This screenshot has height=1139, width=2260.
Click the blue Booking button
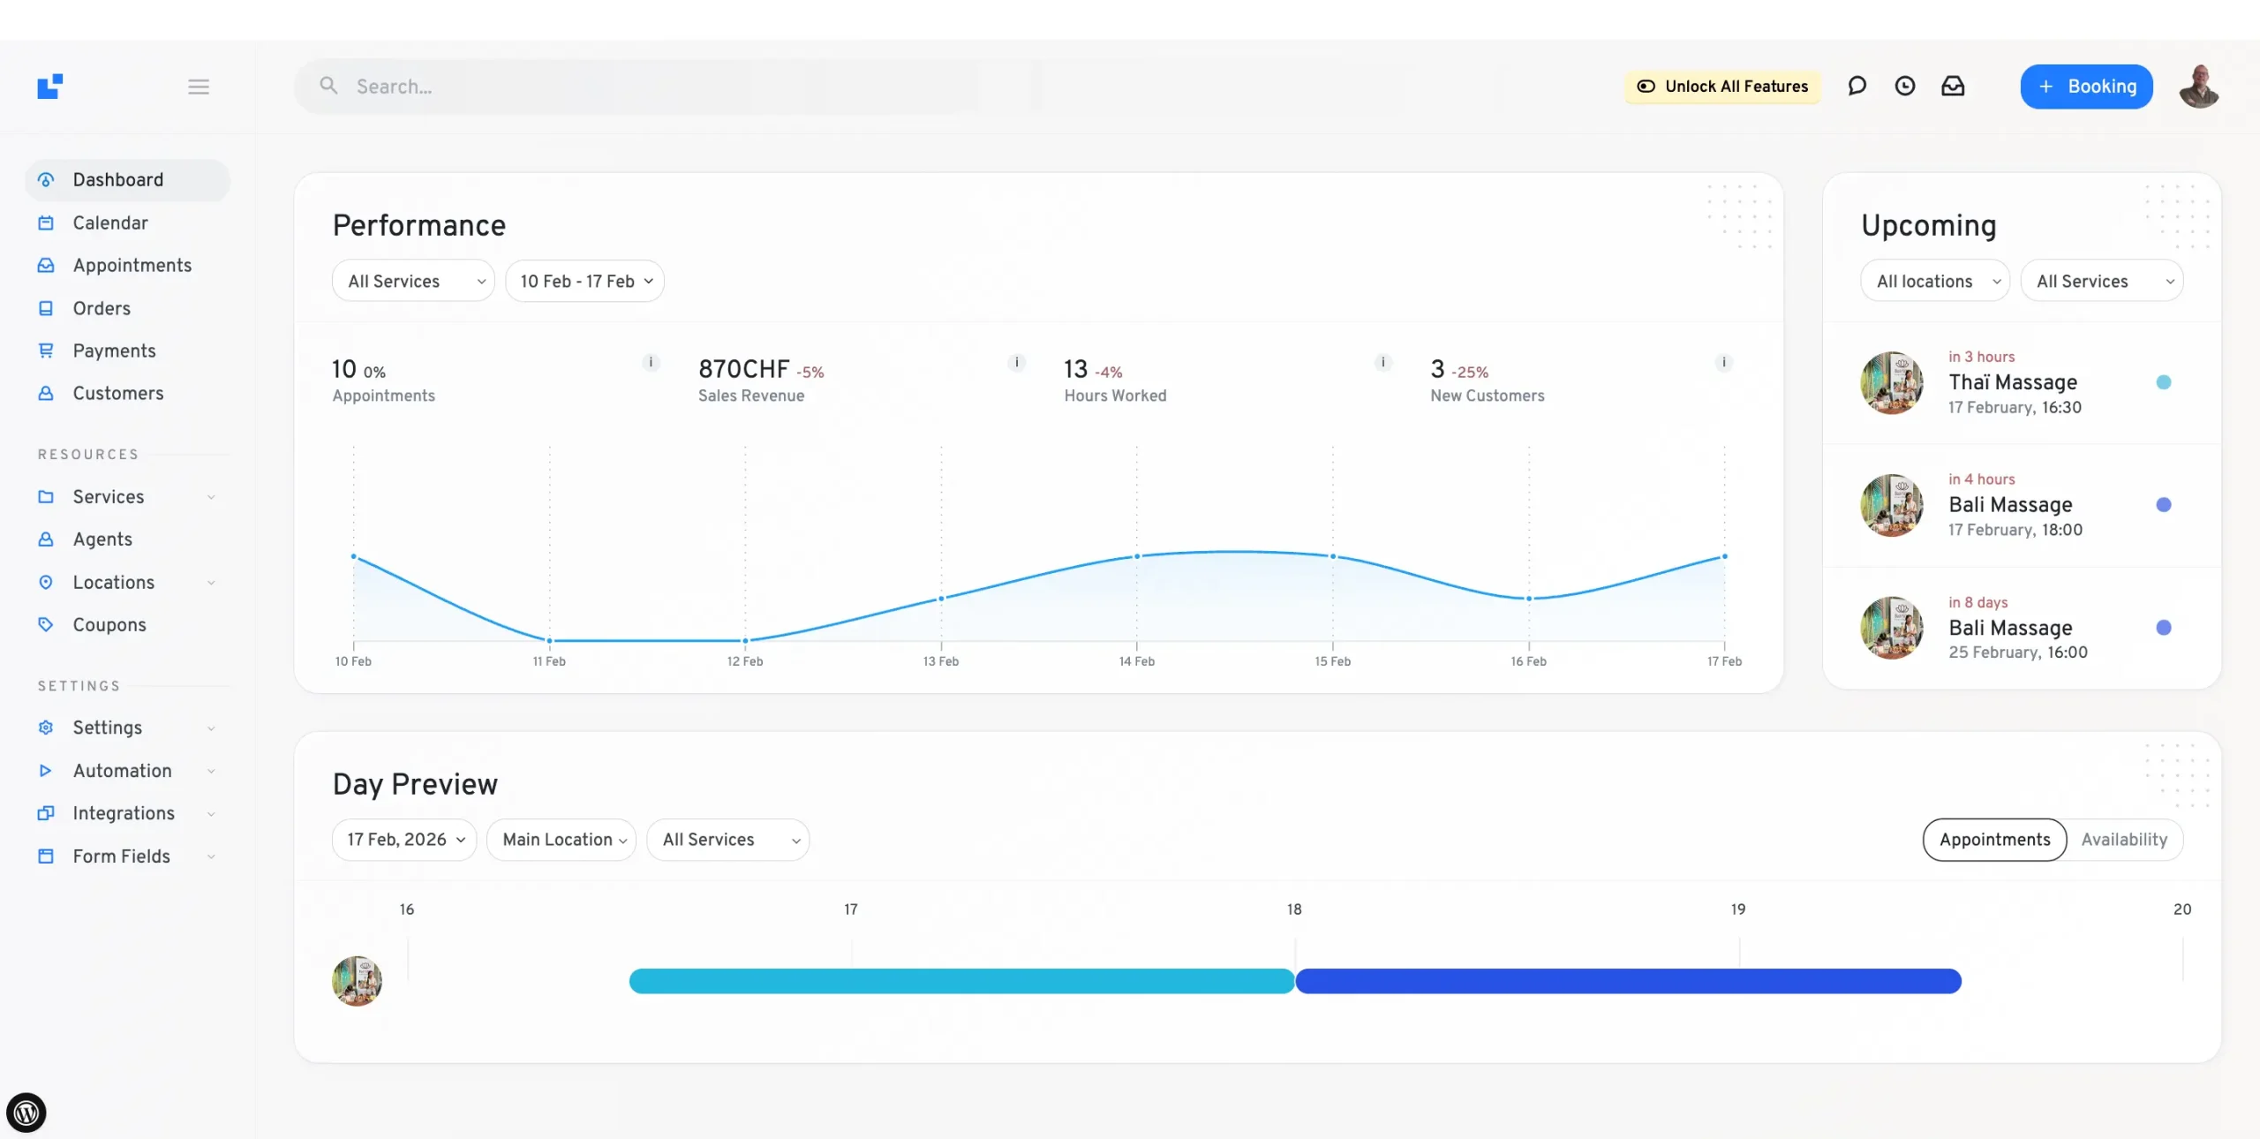coord(2086,87)
